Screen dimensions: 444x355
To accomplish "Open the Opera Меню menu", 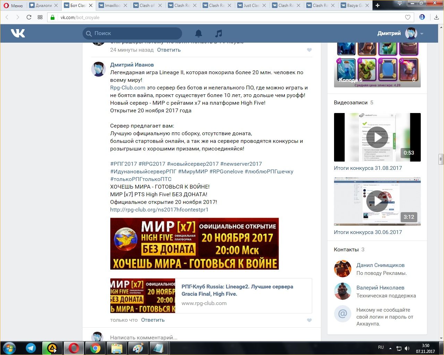I will coord(13,6).
